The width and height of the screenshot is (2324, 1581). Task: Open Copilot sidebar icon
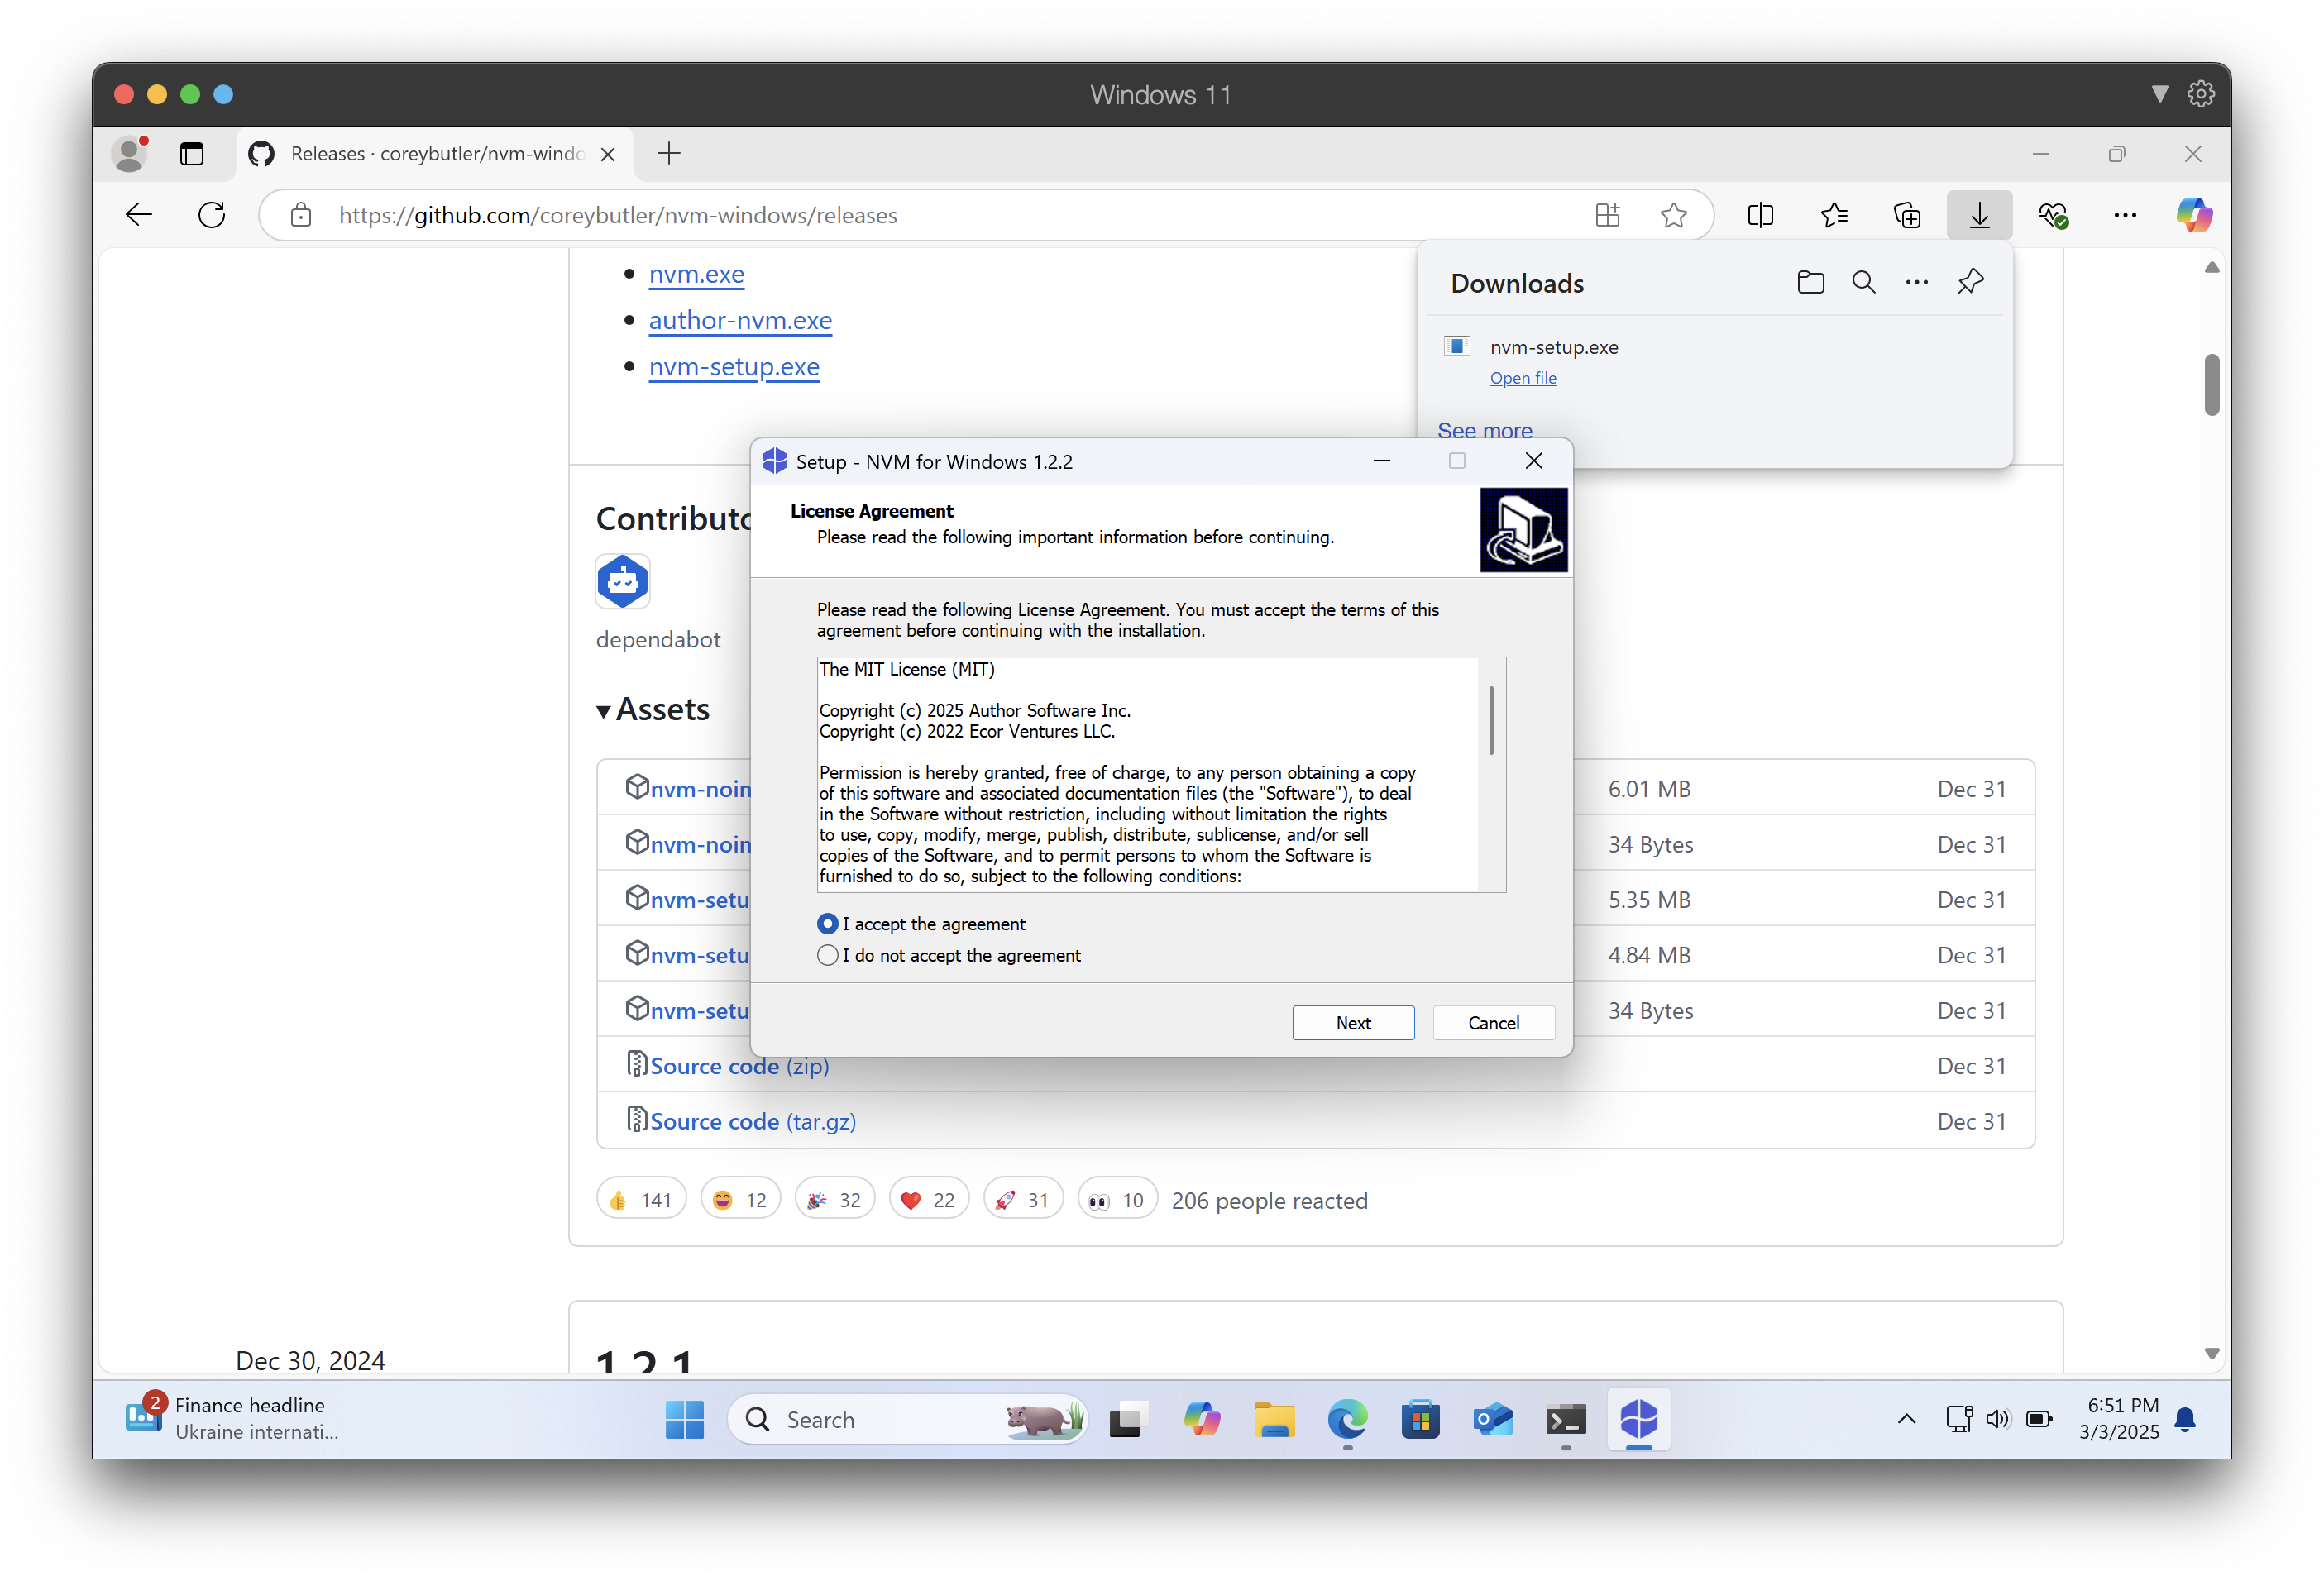pos(2194,215)
